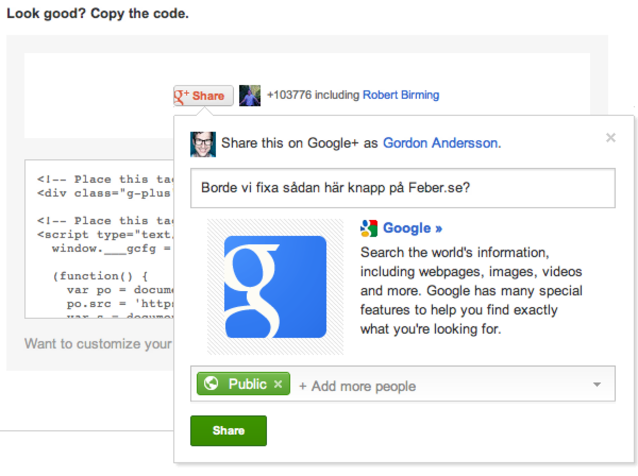Open the Google » title link
The width and height of the screenshot is (638, 476).
pyautogui.click(x=412, y=228)
